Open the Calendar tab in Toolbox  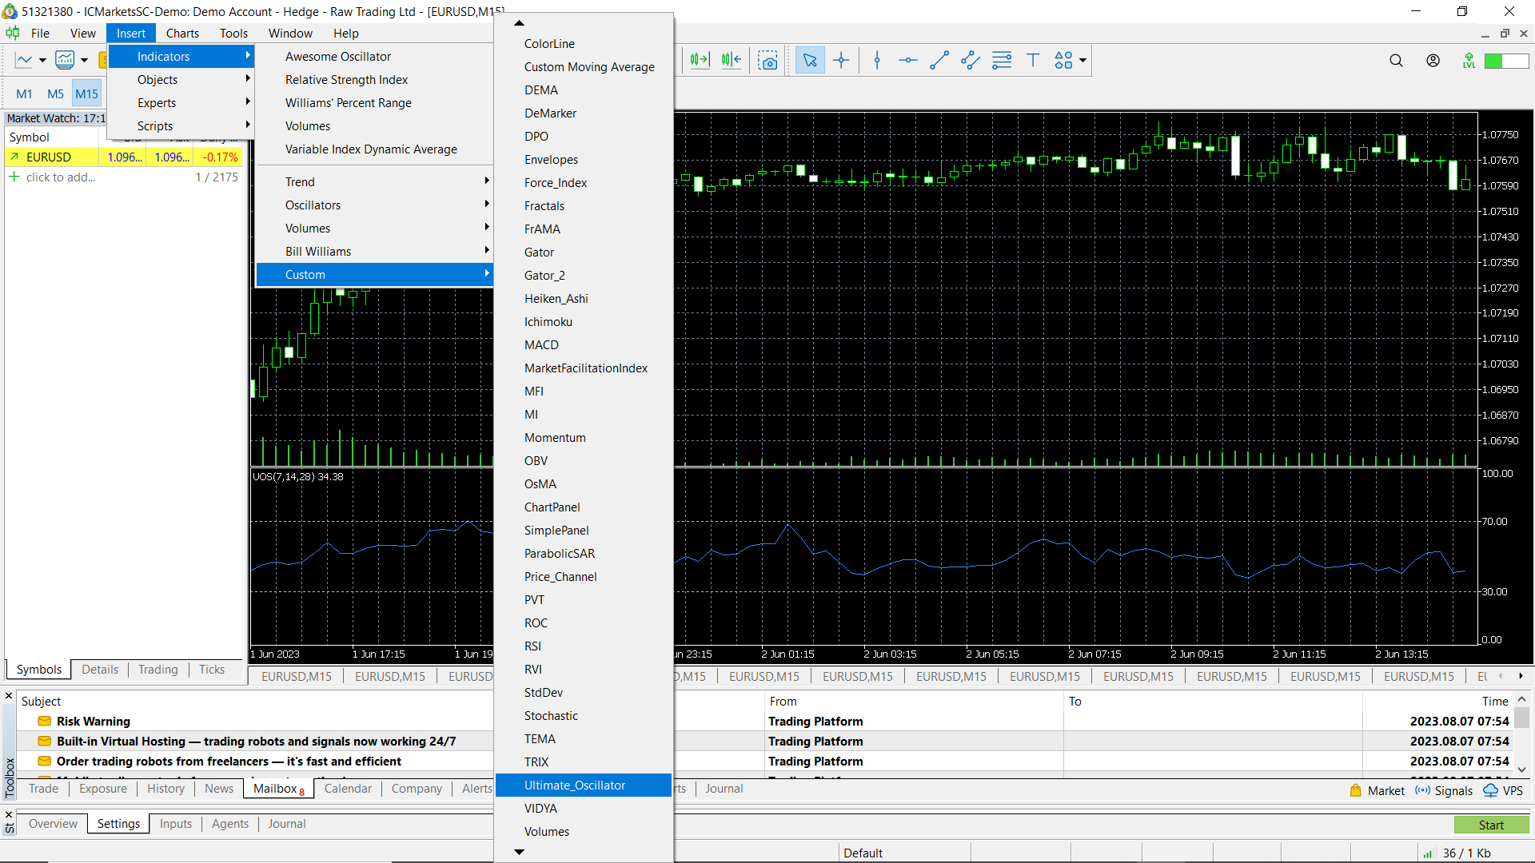coord(348,789)
